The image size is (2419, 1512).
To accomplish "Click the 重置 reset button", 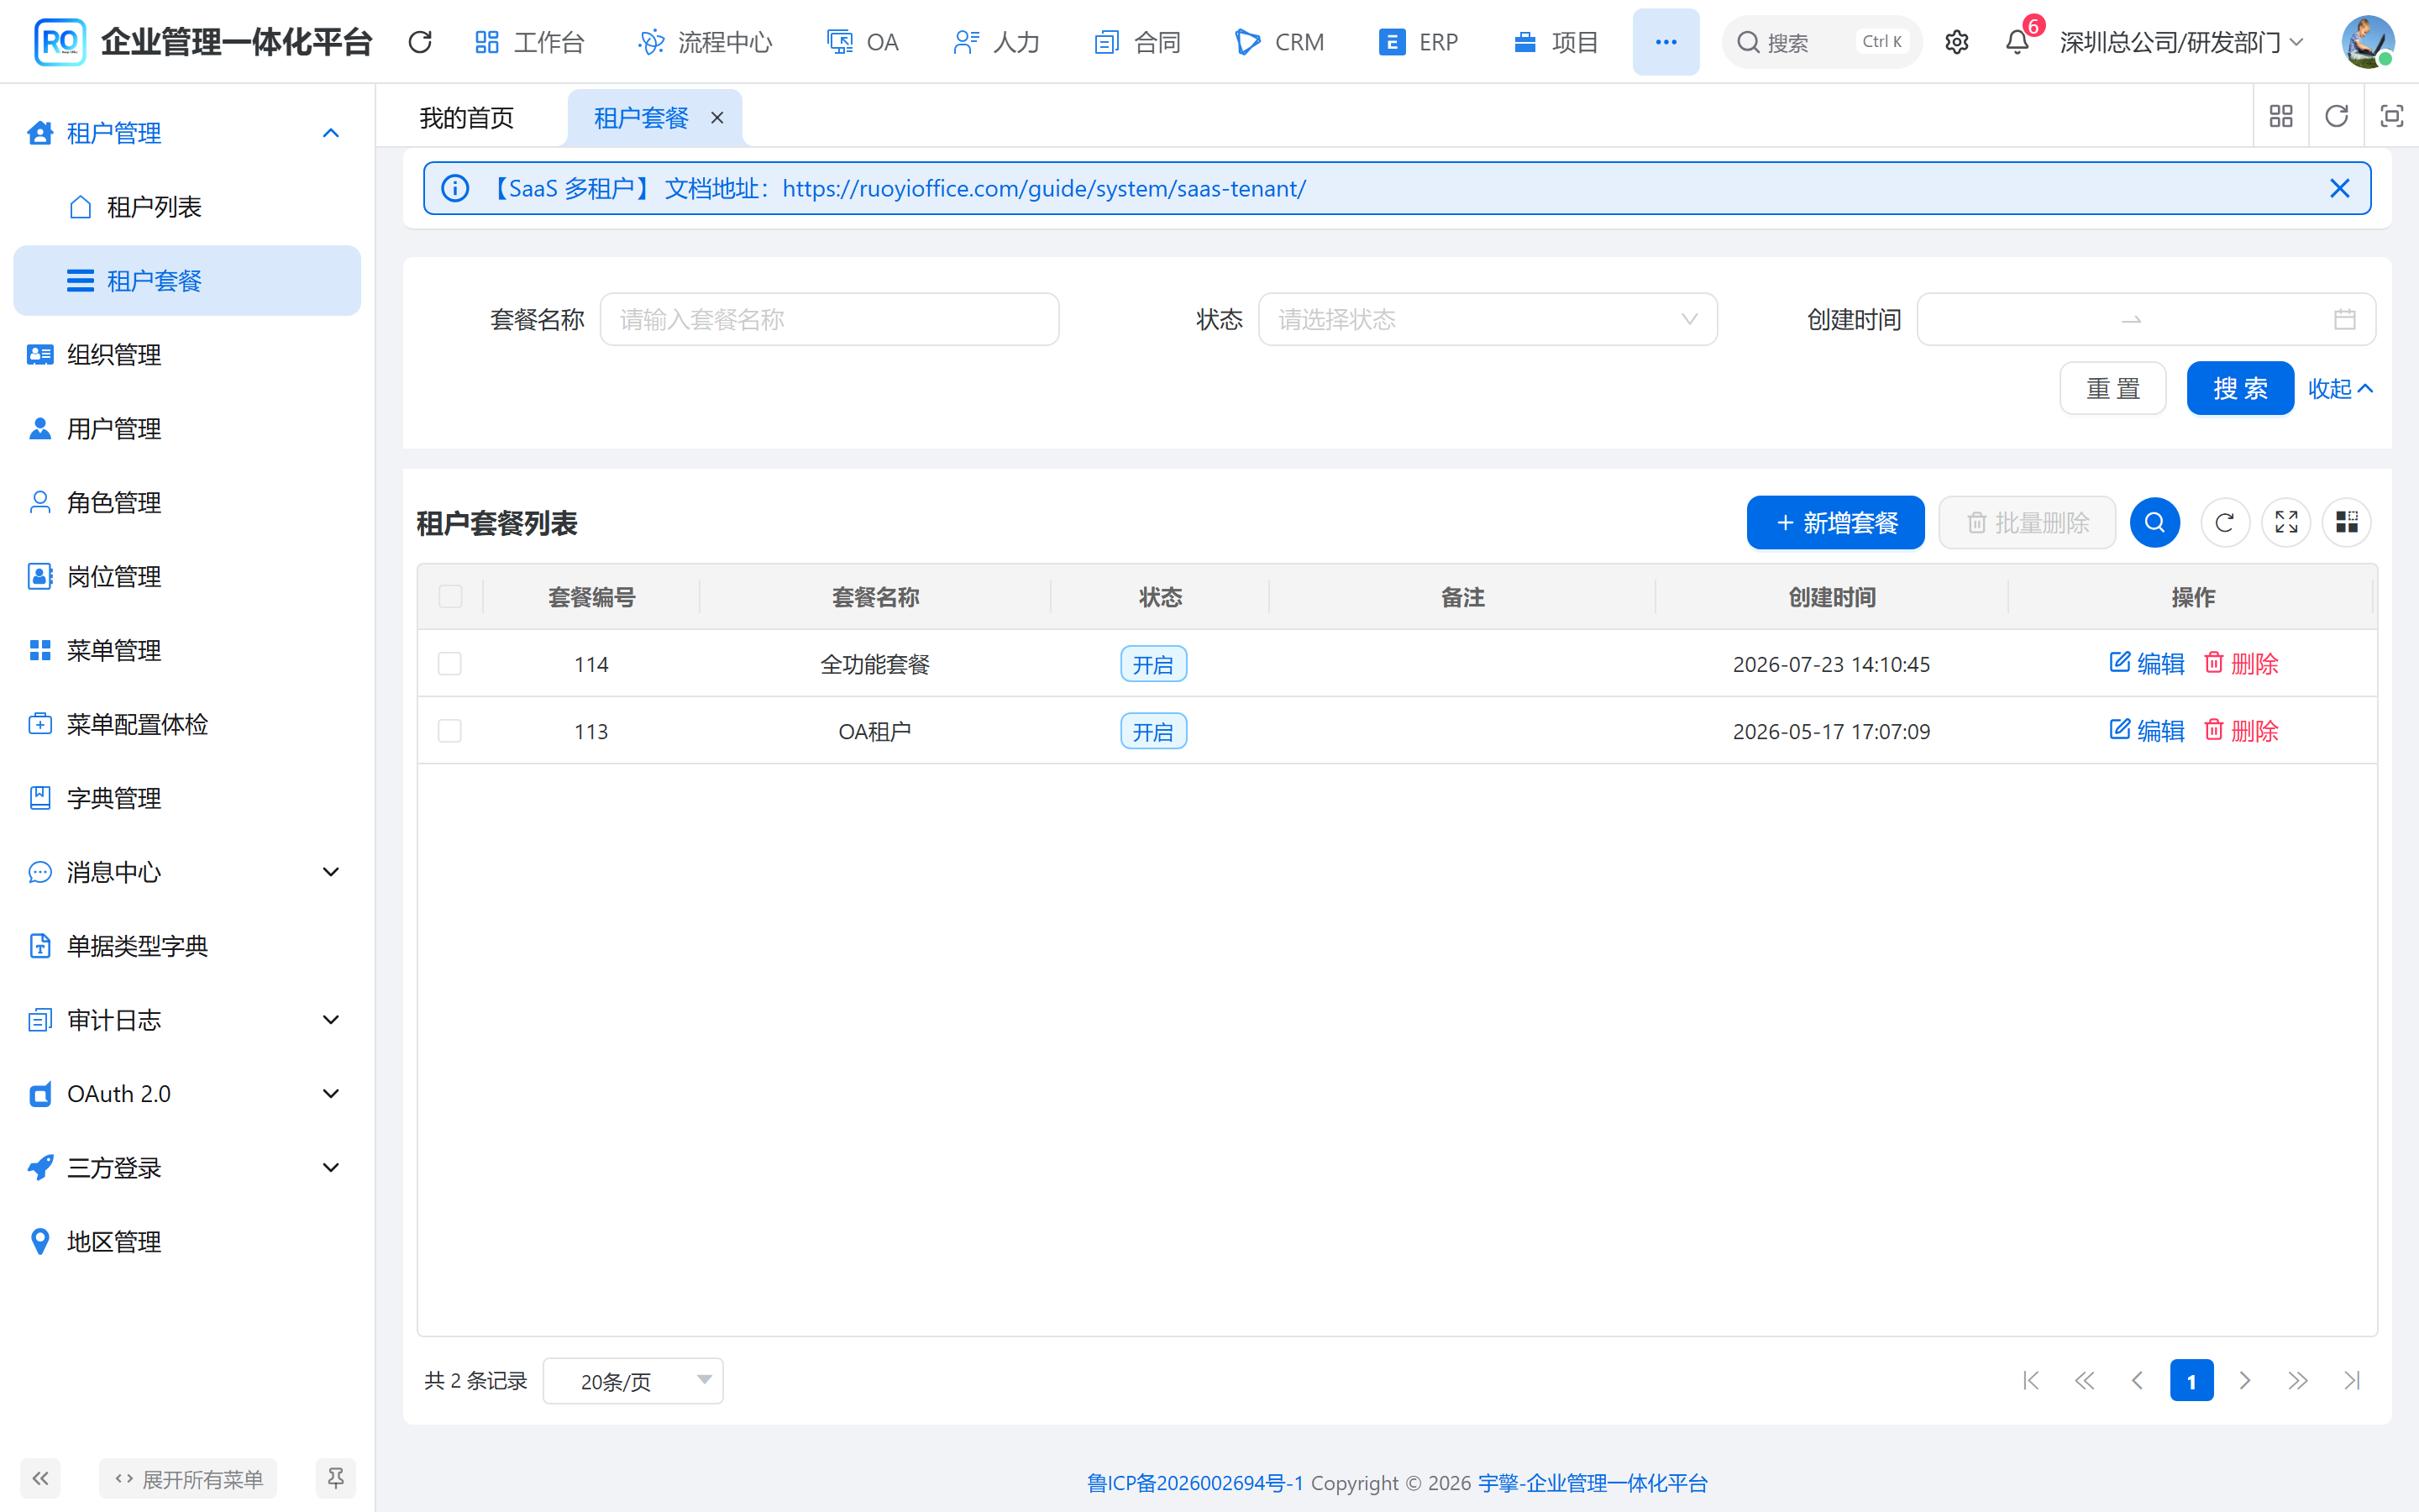I will coord(2113,388).
